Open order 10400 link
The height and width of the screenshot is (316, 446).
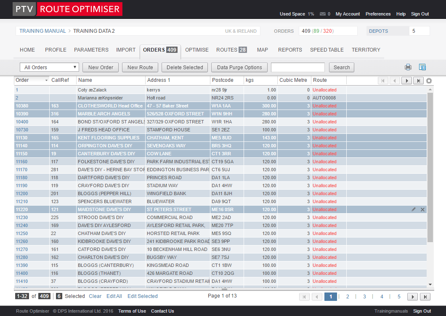22,122
